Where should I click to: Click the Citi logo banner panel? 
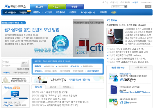96,38
